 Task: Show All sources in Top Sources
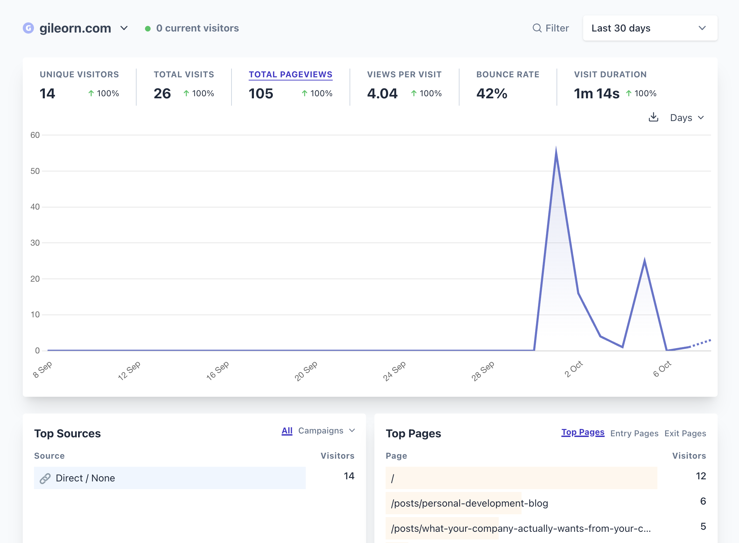(287, 431)
